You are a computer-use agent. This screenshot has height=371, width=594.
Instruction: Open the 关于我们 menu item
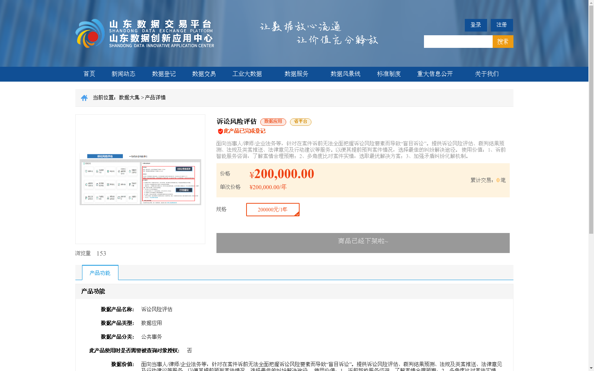click(486, 74)
